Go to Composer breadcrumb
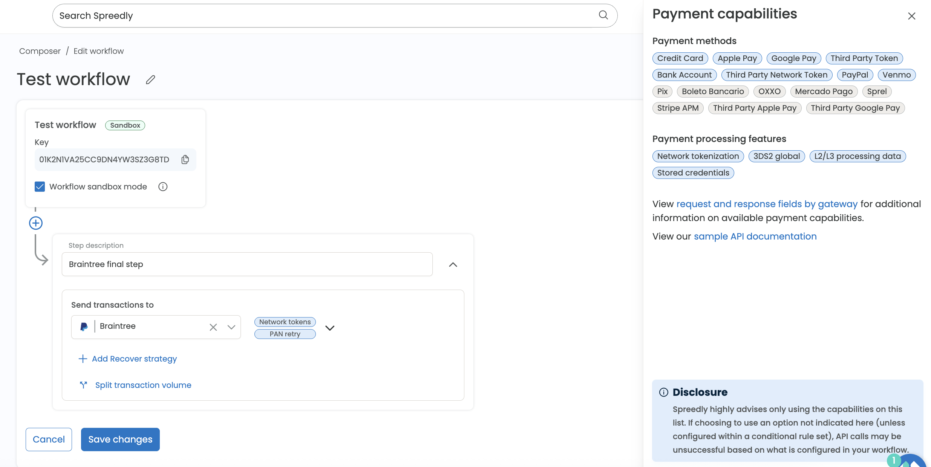The height and width of the screenshot is (467, 931). coord(40,51)
